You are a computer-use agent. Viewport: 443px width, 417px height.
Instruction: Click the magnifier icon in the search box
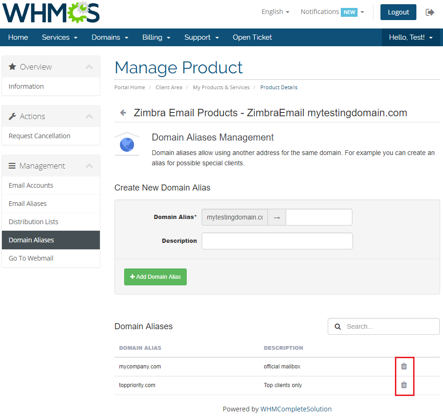coord(338,326)
